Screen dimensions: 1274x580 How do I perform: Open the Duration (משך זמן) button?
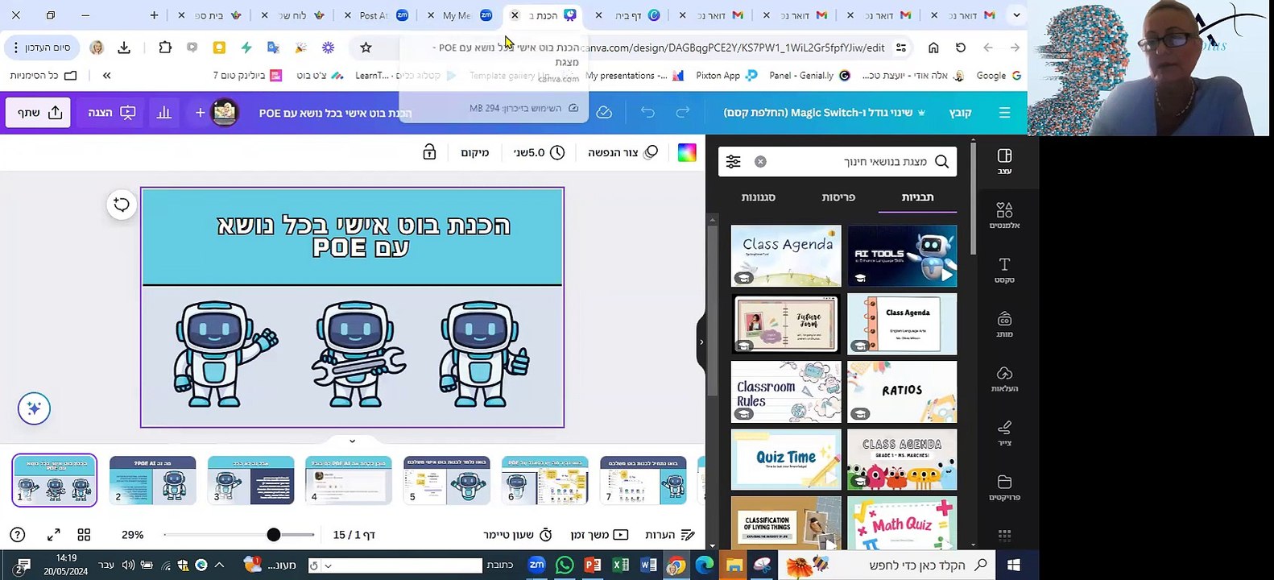(599, 535)
